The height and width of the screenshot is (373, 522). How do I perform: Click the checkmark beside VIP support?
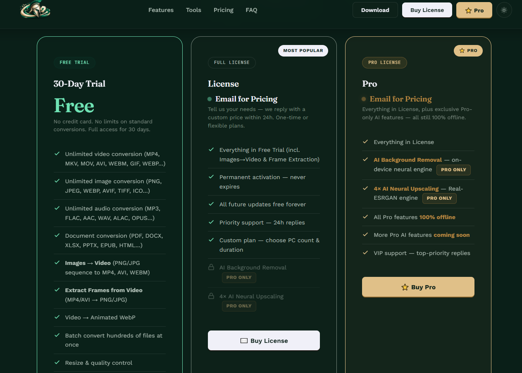365,253
